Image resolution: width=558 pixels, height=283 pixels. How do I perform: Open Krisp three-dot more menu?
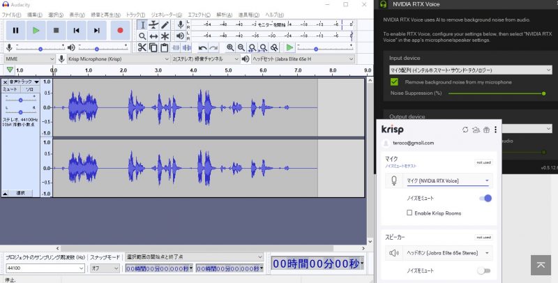(x=495, y=130)
